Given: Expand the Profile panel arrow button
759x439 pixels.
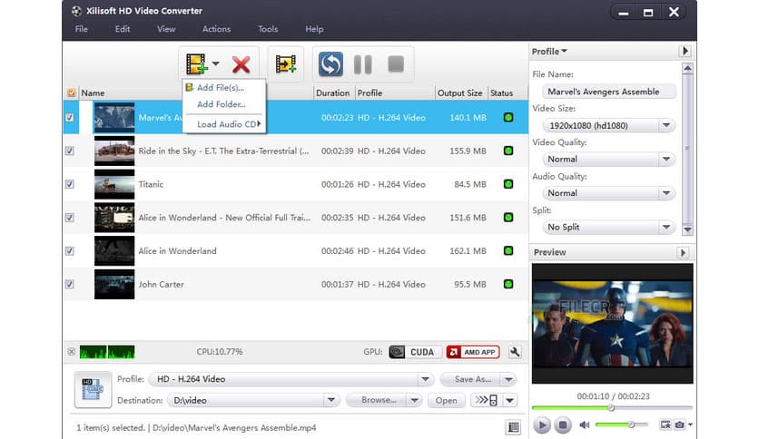Looking at the screenshot, I should coord(685,51).
